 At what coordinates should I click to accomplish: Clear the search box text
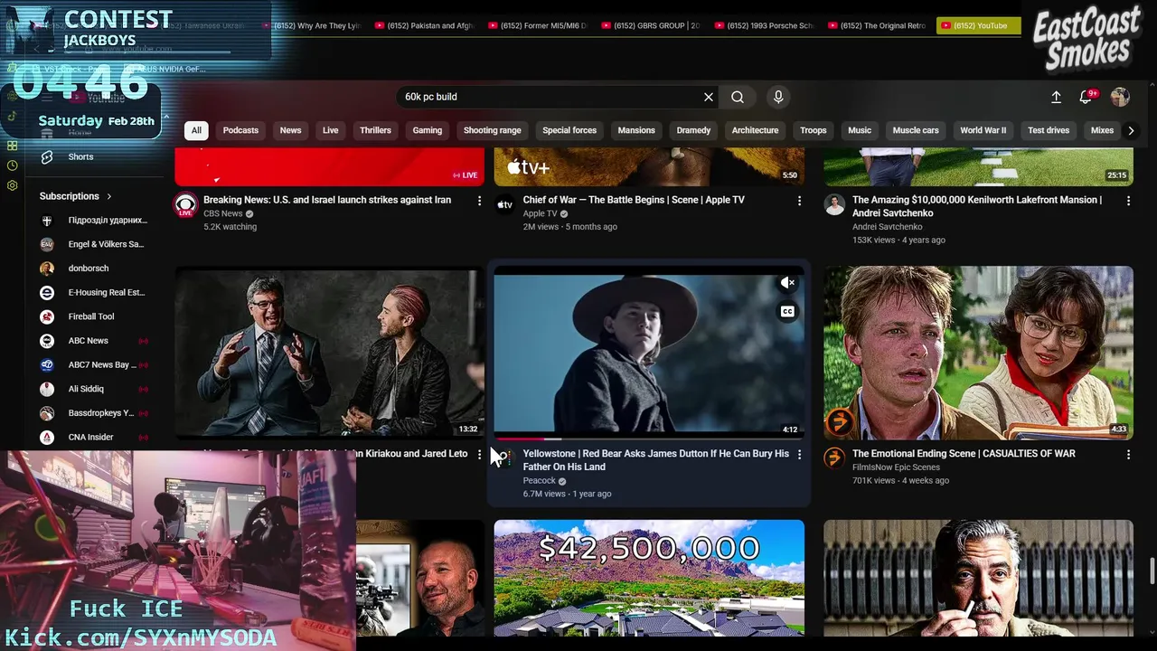click(709, 97)
